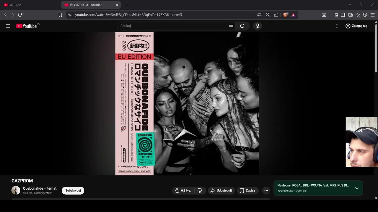Go back to the previous page
The image size is (378, 212).
[x=5, y=15]
